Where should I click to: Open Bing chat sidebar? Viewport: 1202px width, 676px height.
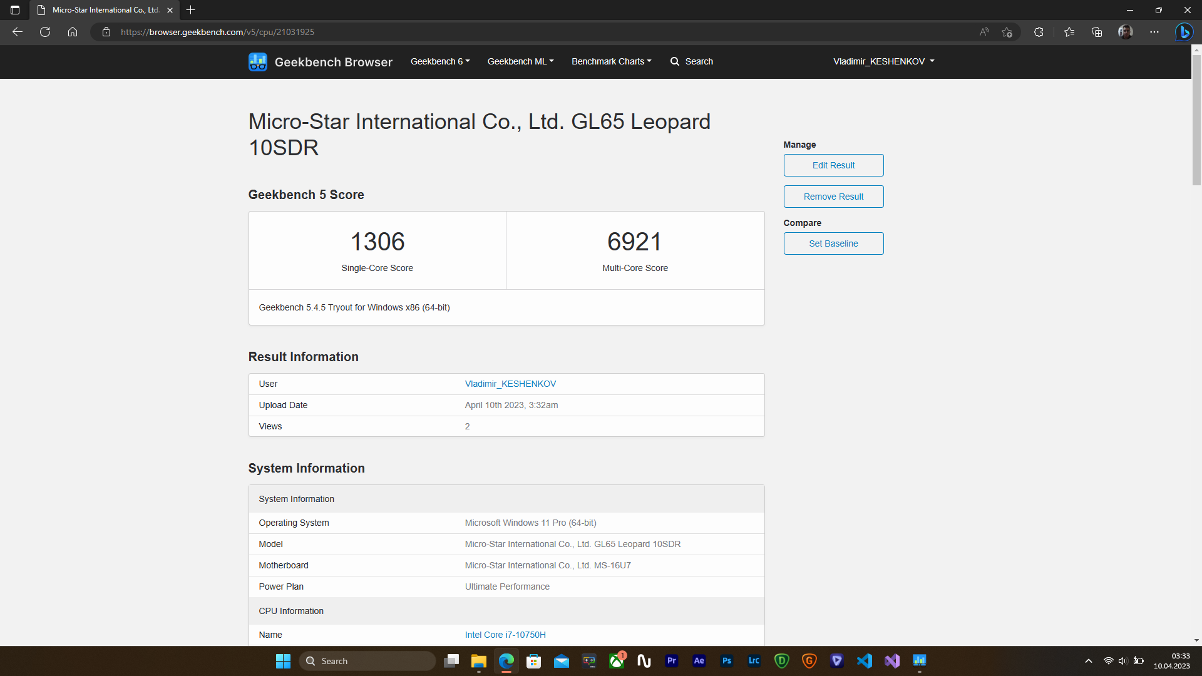click(1184, 32)
